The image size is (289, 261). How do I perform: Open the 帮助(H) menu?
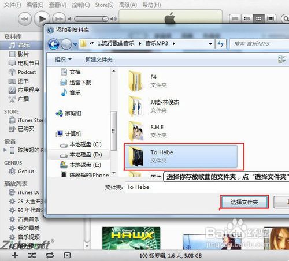click(151, 5)
